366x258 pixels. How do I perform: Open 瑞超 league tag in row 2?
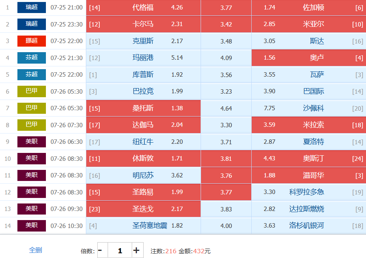pyautogui.click(x=32, y=24)
